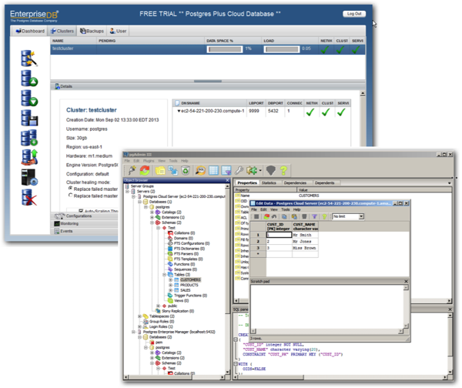Expand the SALES table node
462x388 pixels.
pos(171,290)
